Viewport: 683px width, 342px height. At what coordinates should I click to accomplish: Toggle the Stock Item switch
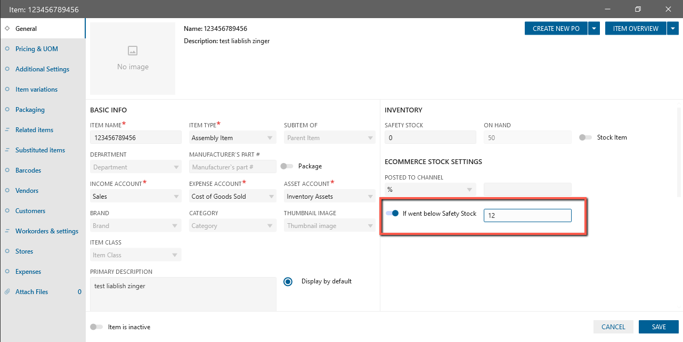tap(586, 137)
